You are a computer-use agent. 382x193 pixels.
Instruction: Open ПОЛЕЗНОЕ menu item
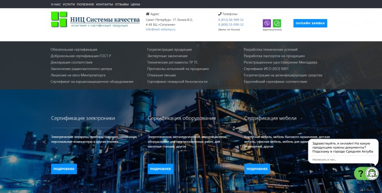(x=85, y=4)
